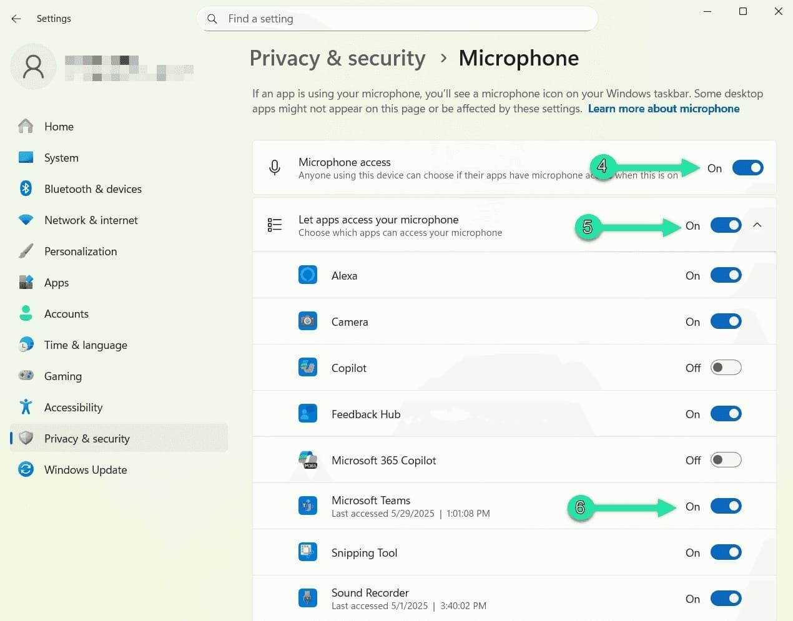Open Learn more about microphone link
The height and width of the screenshot is (621, 793).
664,108
